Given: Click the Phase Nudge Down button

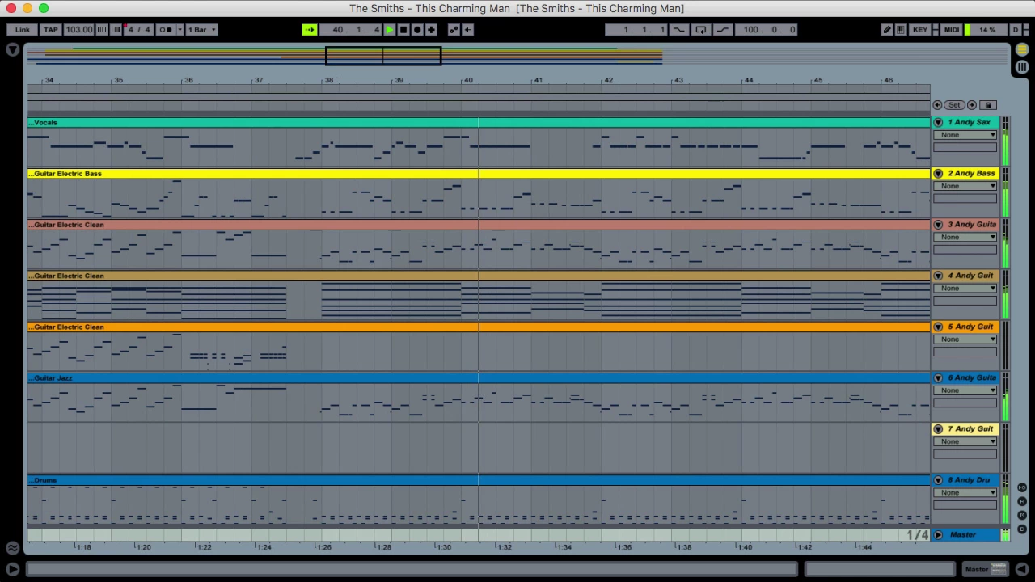Looking at the screenshot, I should pos(102,30).
